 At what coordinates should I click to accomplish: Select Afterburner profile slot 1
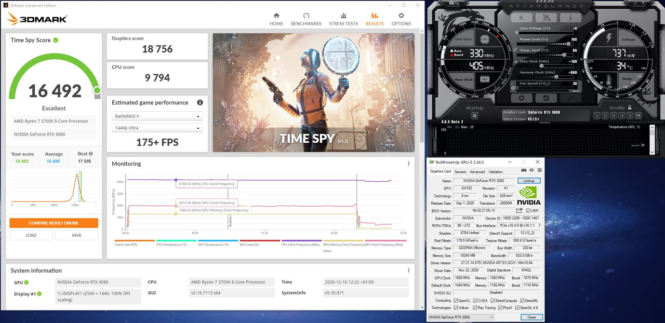pyautogui.click(x=597, y=116)
